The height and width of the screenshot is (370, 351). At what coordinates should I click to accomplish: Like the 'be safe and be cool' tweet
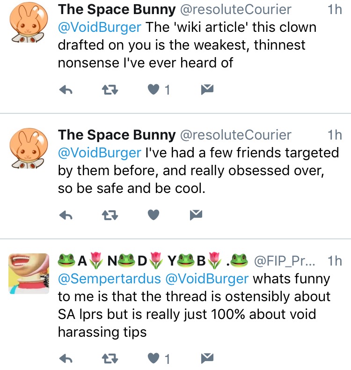click(154, 215)
